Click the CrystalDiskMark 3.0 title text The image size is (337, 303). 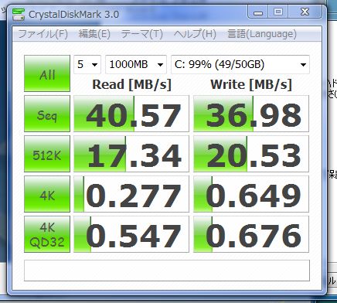pos(73,15)
